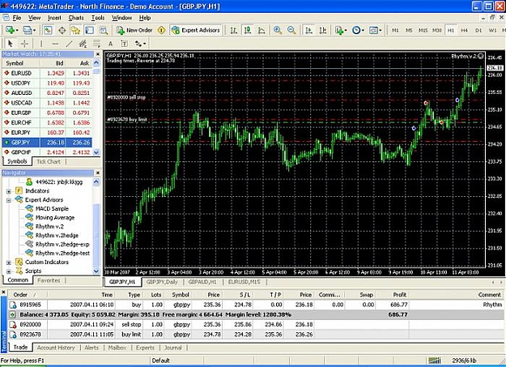Select the M1 timeframe
Image resolution: width=506 pixels, height=367 pixels.
click(395, 30)
